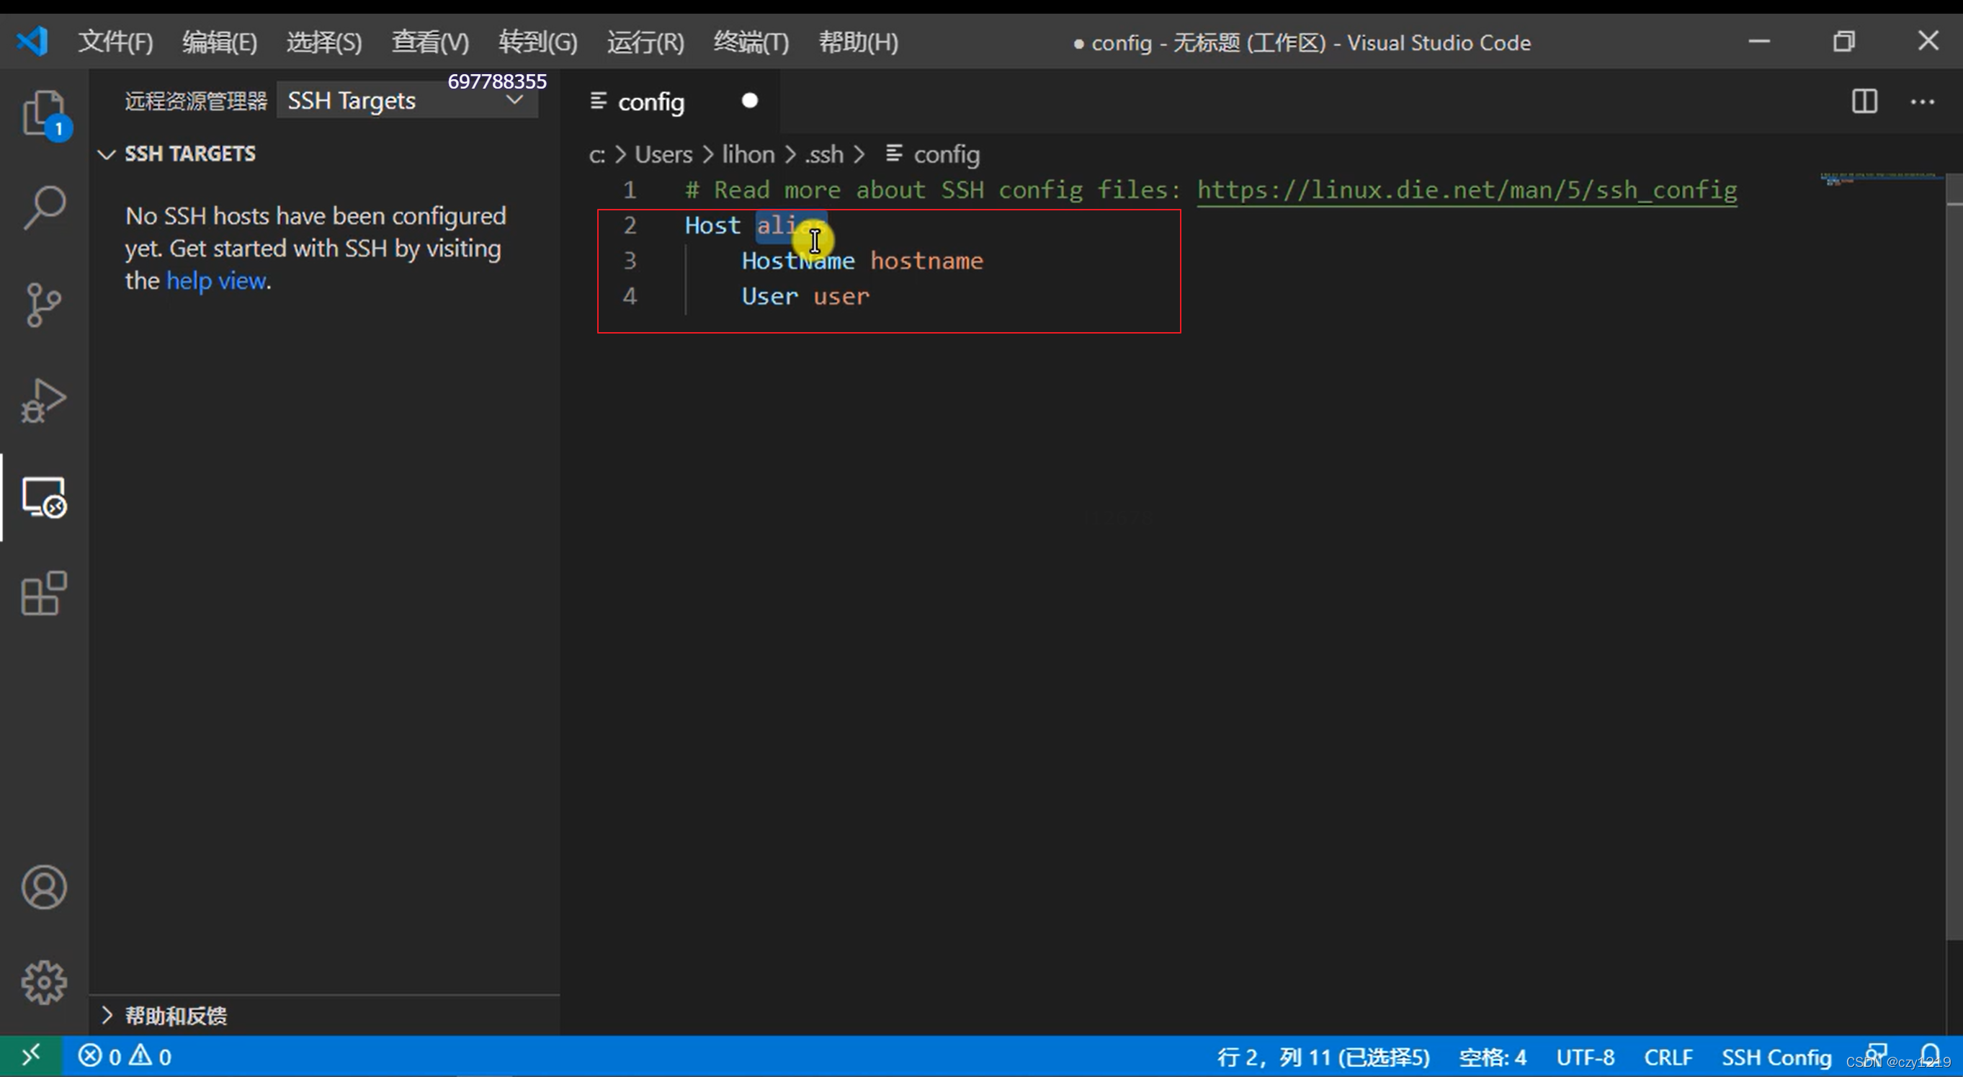Open the Manage gear icon
1963x1077 pixels.
tap(43, 982)
